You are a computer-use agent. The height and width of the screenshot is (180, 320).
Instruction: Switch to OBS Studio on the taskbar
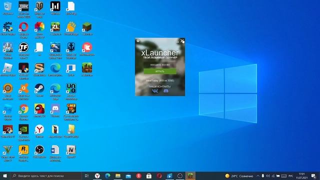[180, 175]
